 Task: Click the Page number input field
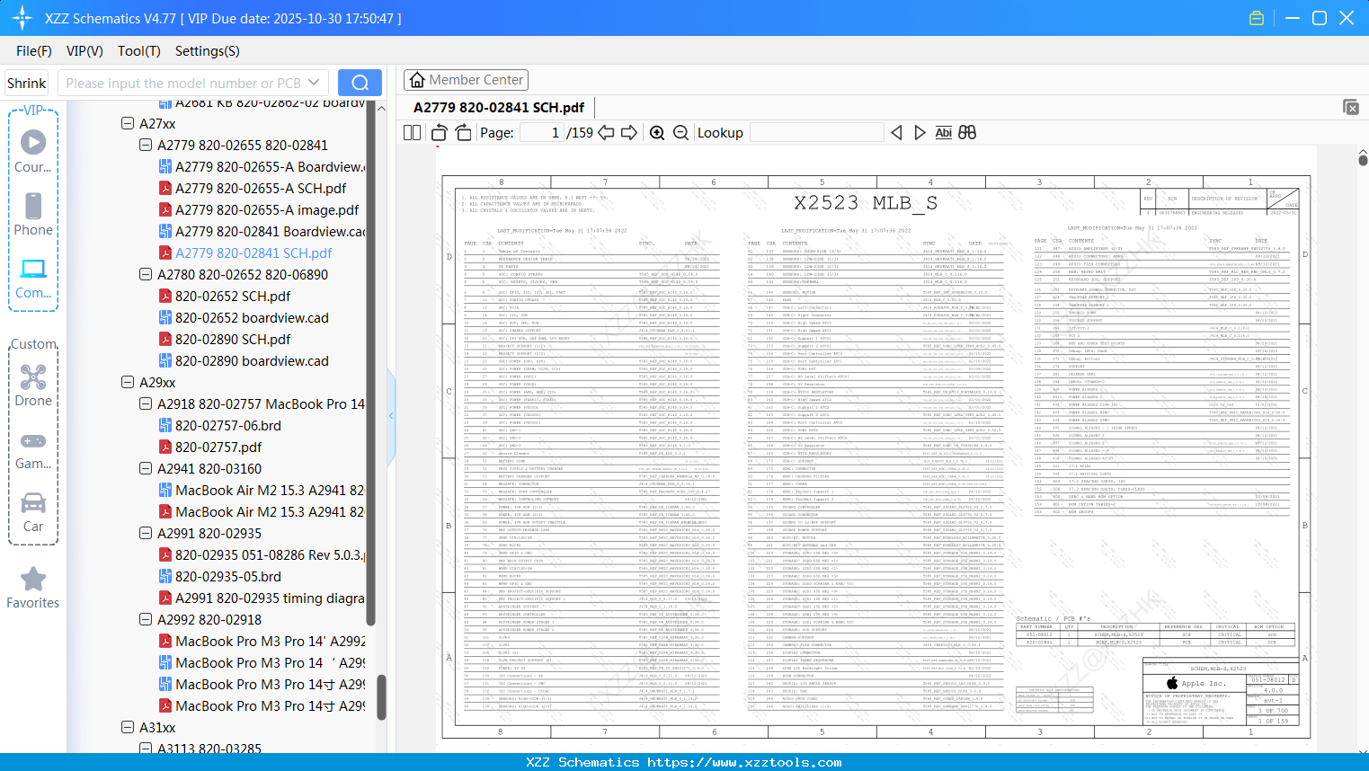click(x=541, y=132)
